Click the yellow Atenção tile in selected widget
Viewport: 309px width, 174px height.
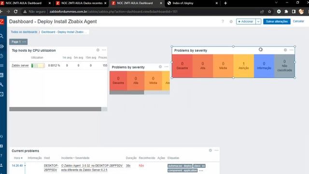(x=243, y=66)
